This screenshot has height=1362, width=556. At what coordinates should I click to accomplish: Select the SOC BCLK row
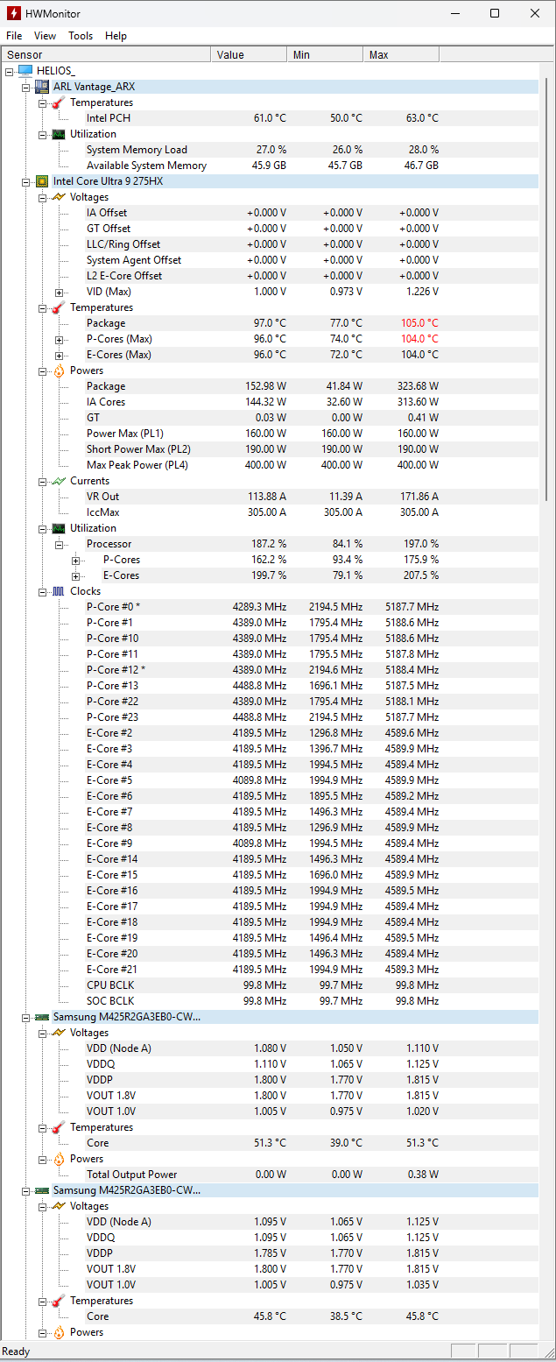[x=271, y=1001]
